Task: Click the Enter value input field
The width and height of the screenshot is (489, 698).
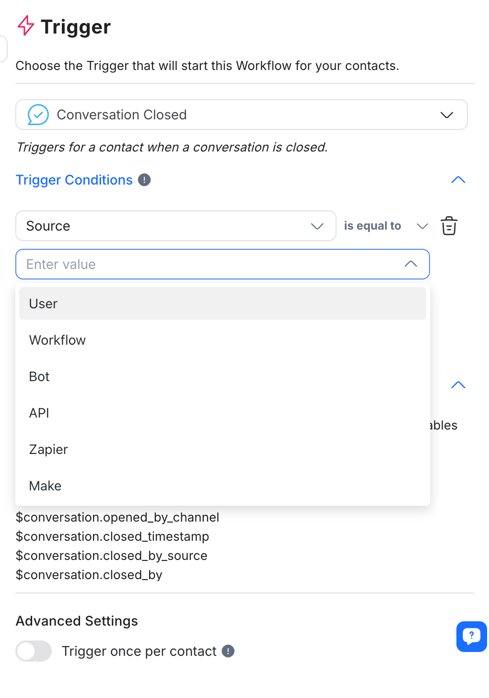Action: pos(211,264)
